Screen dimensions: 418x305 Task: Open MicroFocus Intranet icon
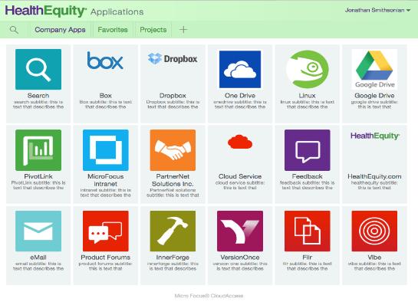[x=106, y=150]
